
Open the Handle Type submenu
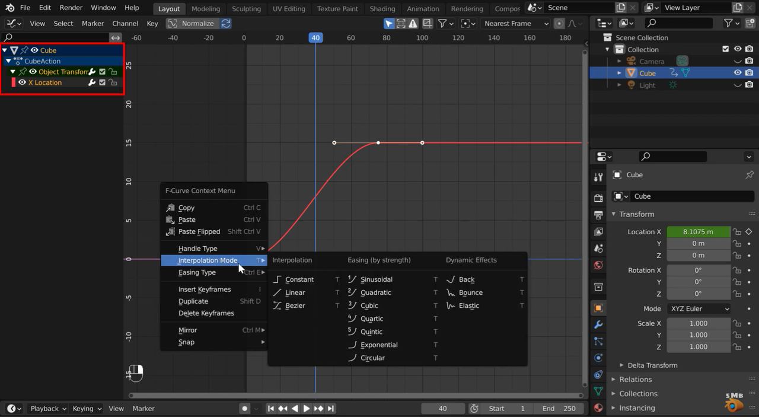214,249
